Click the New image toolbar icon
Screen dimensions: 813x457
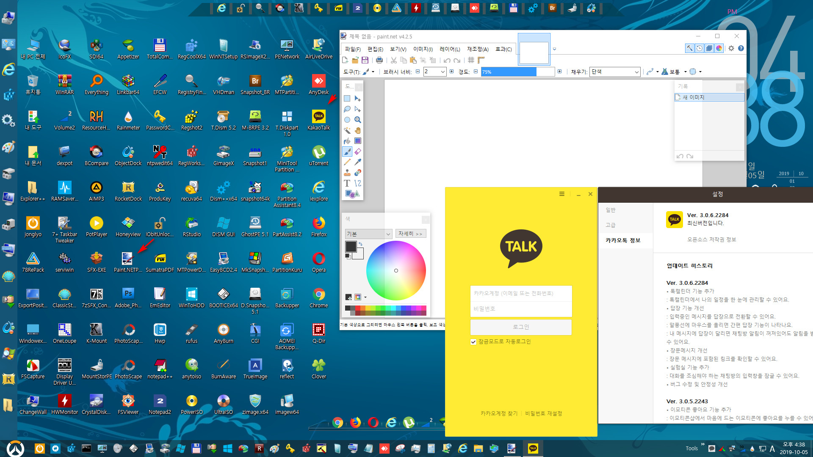pos(346,60)
